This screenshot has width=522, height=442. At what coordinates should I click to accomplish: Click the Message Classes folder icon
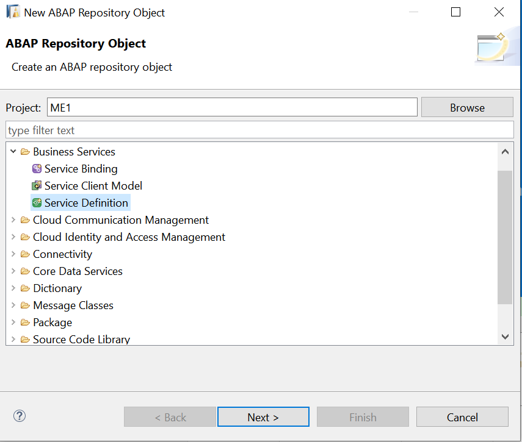tap(25, 305)
